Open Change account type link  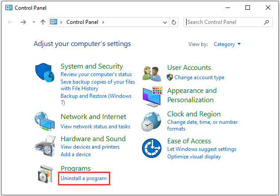point(199,77)
